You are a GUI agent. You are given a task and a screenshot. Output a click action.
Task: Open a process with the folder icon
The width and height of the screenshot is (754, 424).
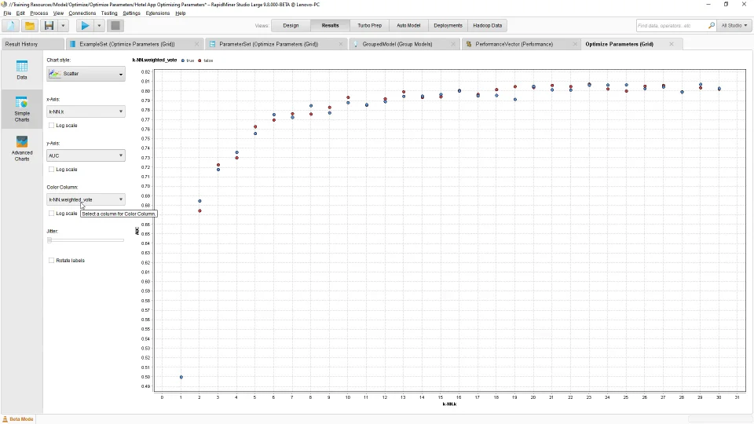[29, 25]
